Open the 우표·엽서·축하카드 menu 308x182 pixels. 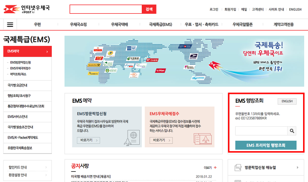[x=201, y=24]
